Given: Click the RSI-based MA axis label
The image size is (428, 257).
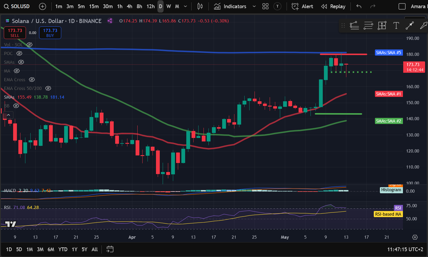Looking at the screenshot, I should point(388,214).
